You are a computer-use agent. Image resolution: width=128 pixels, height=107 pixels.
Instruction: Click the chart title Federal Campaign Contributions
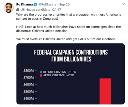pos(71,52)
